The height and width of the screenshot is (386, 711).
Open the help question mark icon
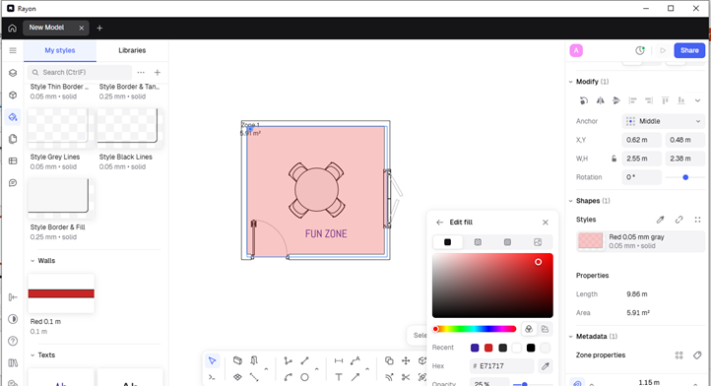point(13,341)
